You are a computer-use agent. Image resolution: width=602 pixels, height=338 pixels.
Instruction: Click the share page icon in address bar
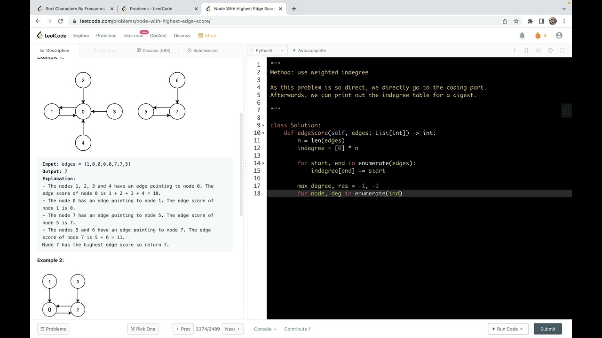pos(505,21)
